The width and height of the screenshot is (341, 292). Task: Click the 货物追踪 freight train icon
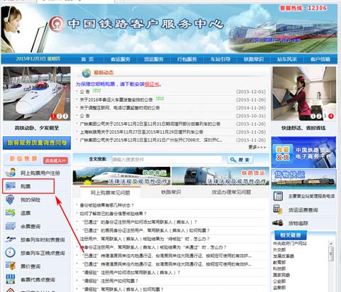pyautogui.click(x=278, y=223)
